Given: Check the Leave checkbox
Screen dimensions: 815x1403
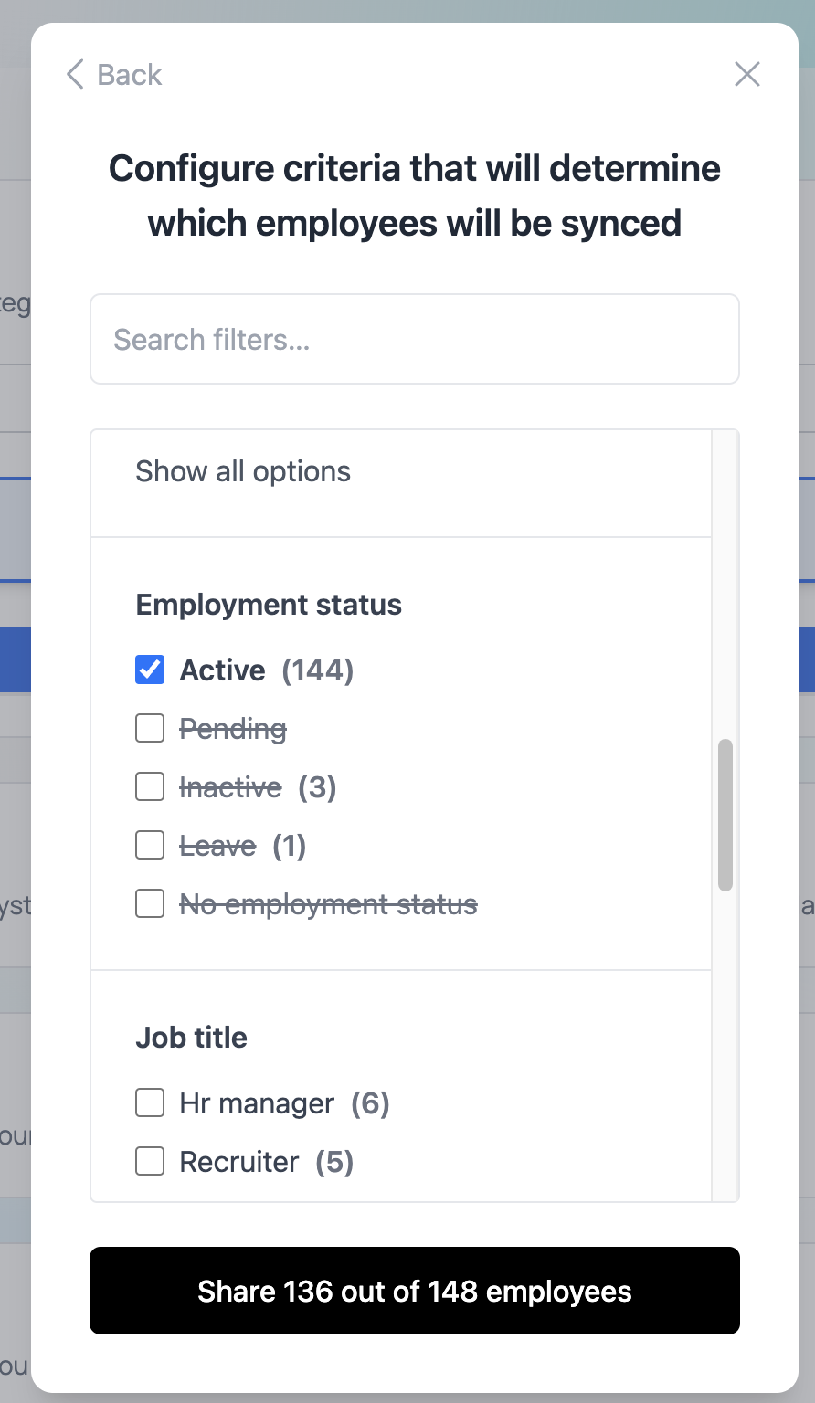Looking at the screenshot, I should click(x=150, y=846).
